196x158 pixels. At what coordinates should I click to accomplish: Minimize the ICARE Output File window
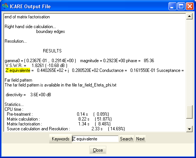[172, 6]
